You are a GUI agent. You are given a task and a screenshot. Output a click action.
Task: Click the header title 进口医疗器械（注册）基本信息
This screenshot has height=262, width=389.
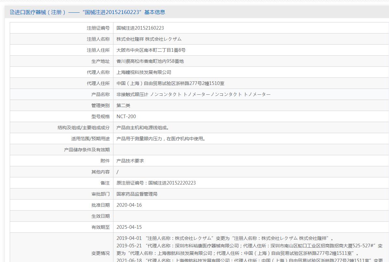click(x=90, y=12)
